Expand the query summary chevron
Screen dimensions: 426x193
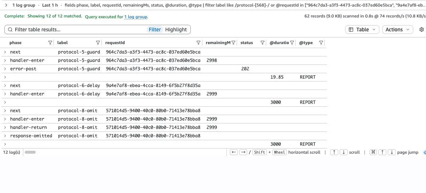[x=6, y=5]
